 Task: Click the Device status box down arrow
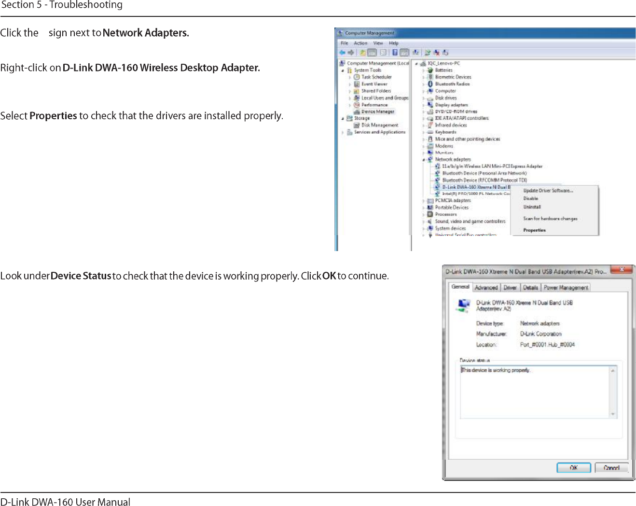point(613,414)
